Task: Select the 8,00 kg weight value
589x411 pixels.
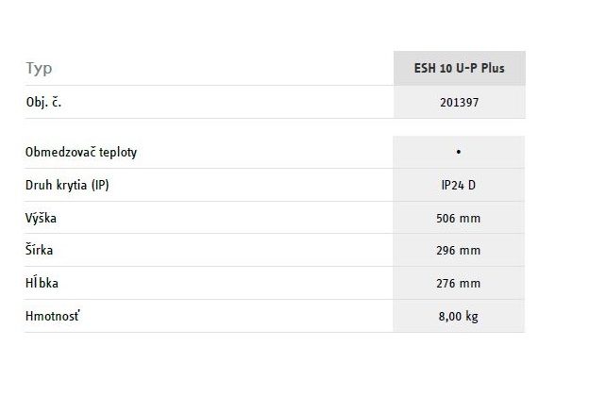Action: click(459, 316)
